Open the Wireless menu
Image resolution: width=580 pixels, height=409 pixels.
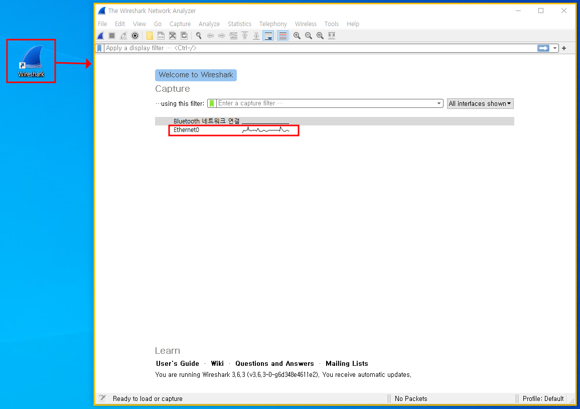click(x=306, y=24)
